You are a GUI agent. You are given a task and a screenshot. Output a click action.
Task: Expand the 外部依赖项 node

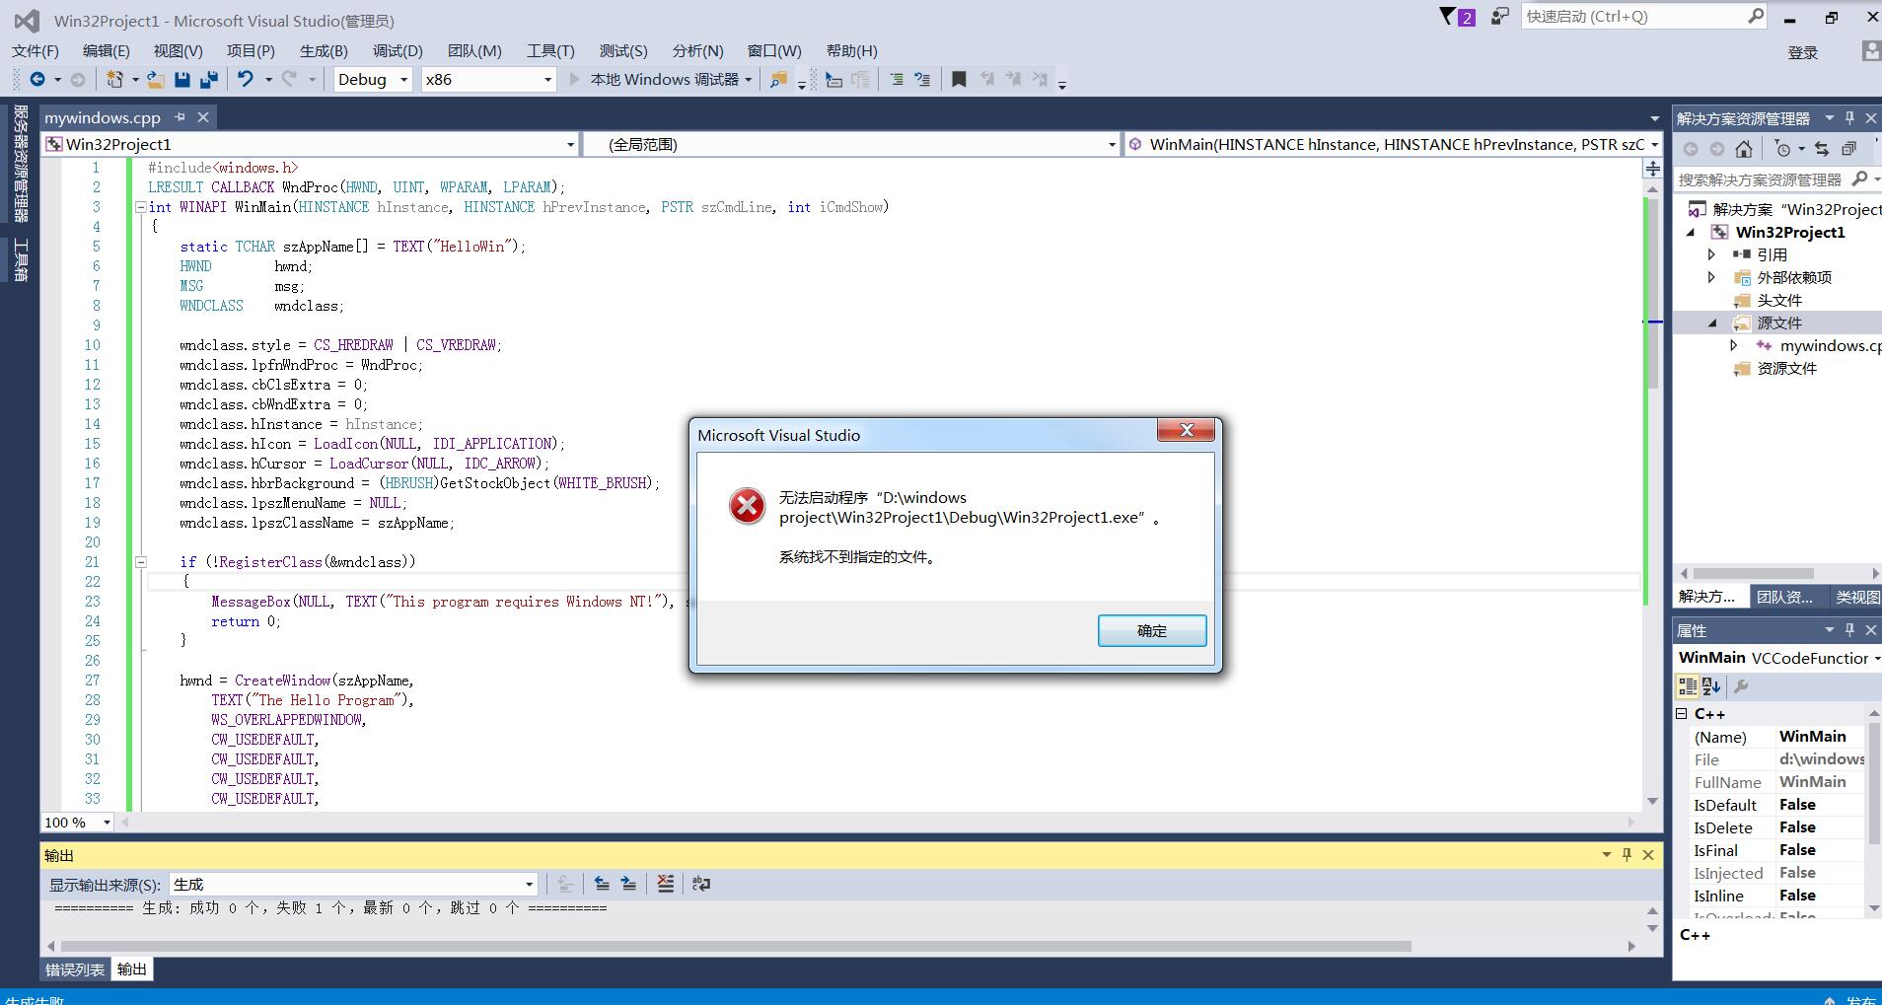(1711, 277)
